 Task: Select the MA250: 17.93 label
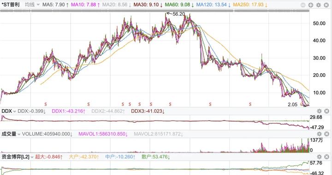pos(250,5)
